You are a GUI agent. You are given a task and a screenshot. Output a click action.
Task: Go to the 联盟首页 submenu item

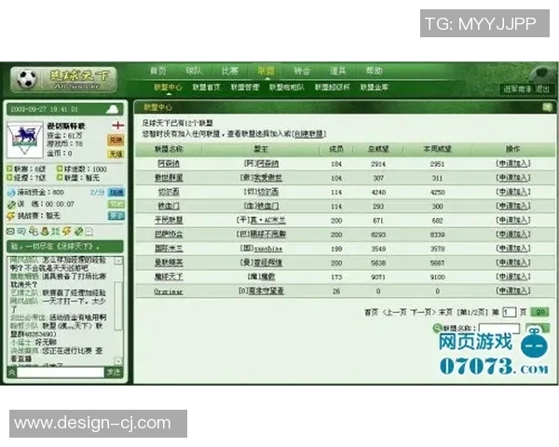pyautogui.click(x=207, y=87)
